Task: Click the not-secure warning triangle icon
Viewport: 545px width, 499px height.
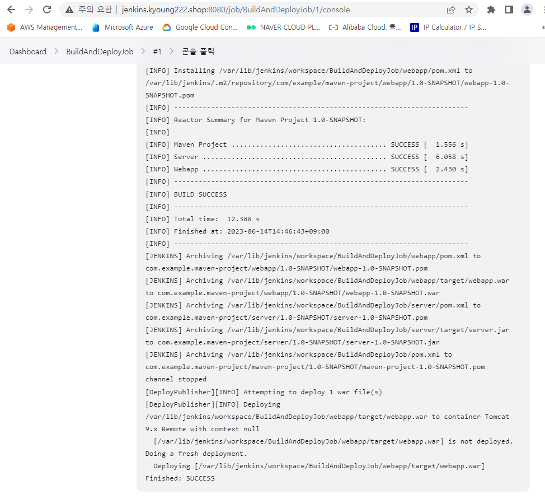Action: [x=69, y=10]
